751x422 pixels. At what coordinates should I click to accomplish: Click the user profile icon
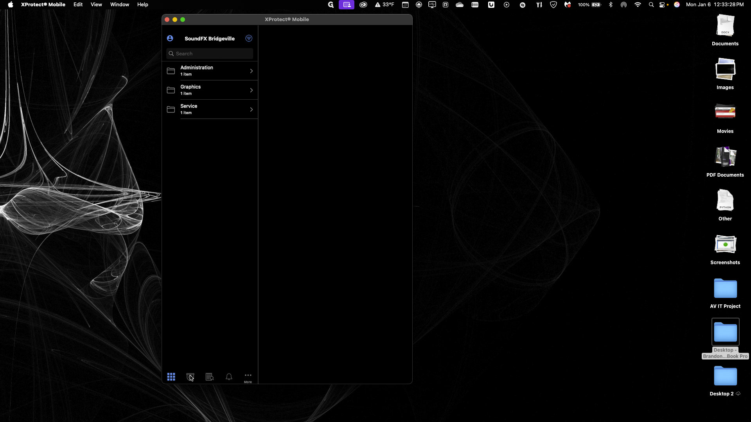click(170, 38)
